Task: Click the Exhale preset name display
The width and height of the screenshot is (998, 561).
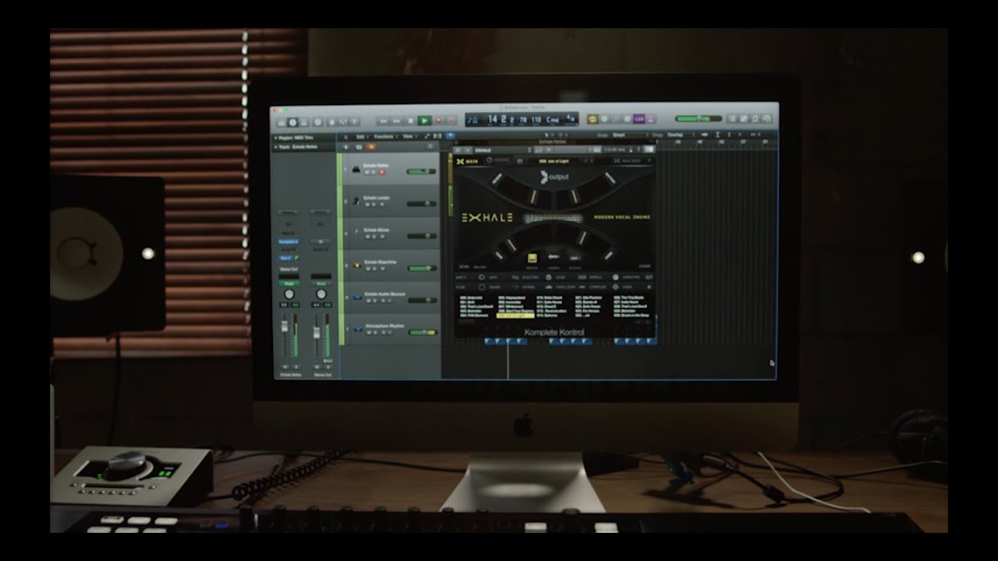Action: click(554, 161)
